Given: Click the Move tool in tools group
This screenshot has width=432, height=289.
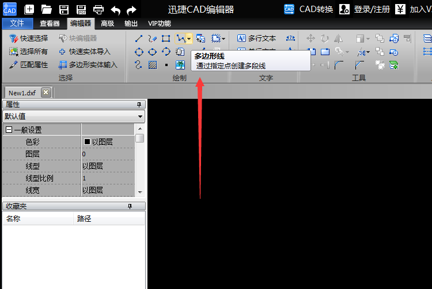Looking at the screenshot, I should point(310,38).
